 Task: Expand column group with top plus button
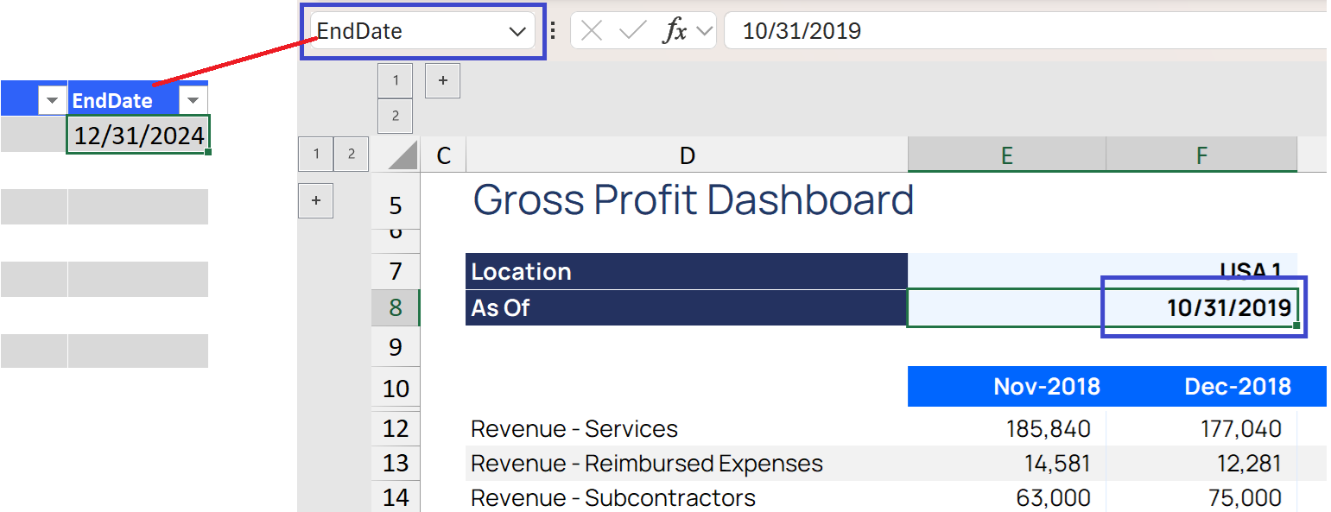pyautogui.click(x=442, y=80)
